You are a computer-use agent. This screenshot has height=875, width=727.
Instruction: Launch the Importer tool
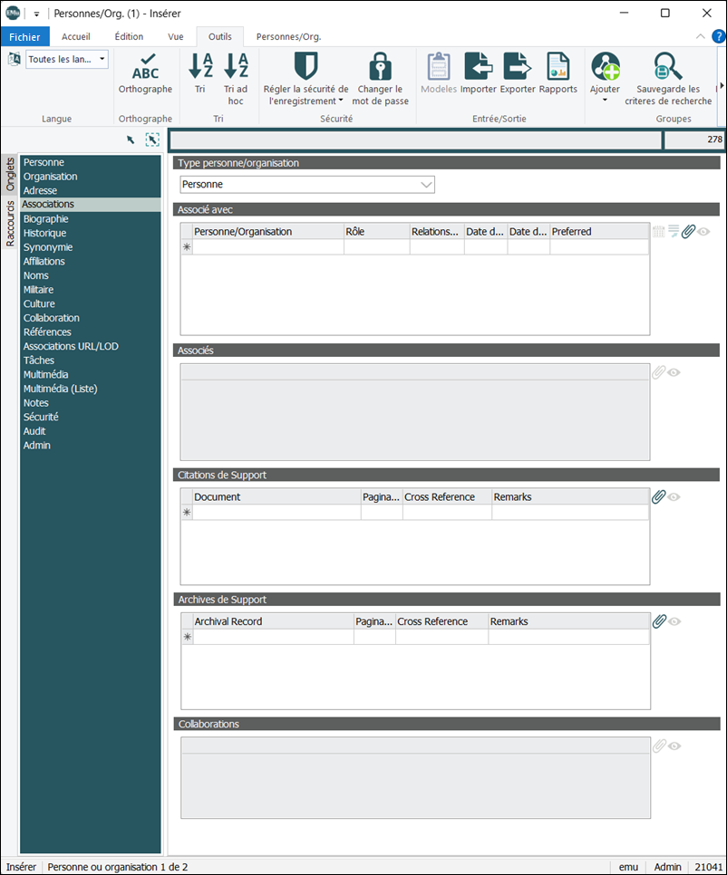479,73
